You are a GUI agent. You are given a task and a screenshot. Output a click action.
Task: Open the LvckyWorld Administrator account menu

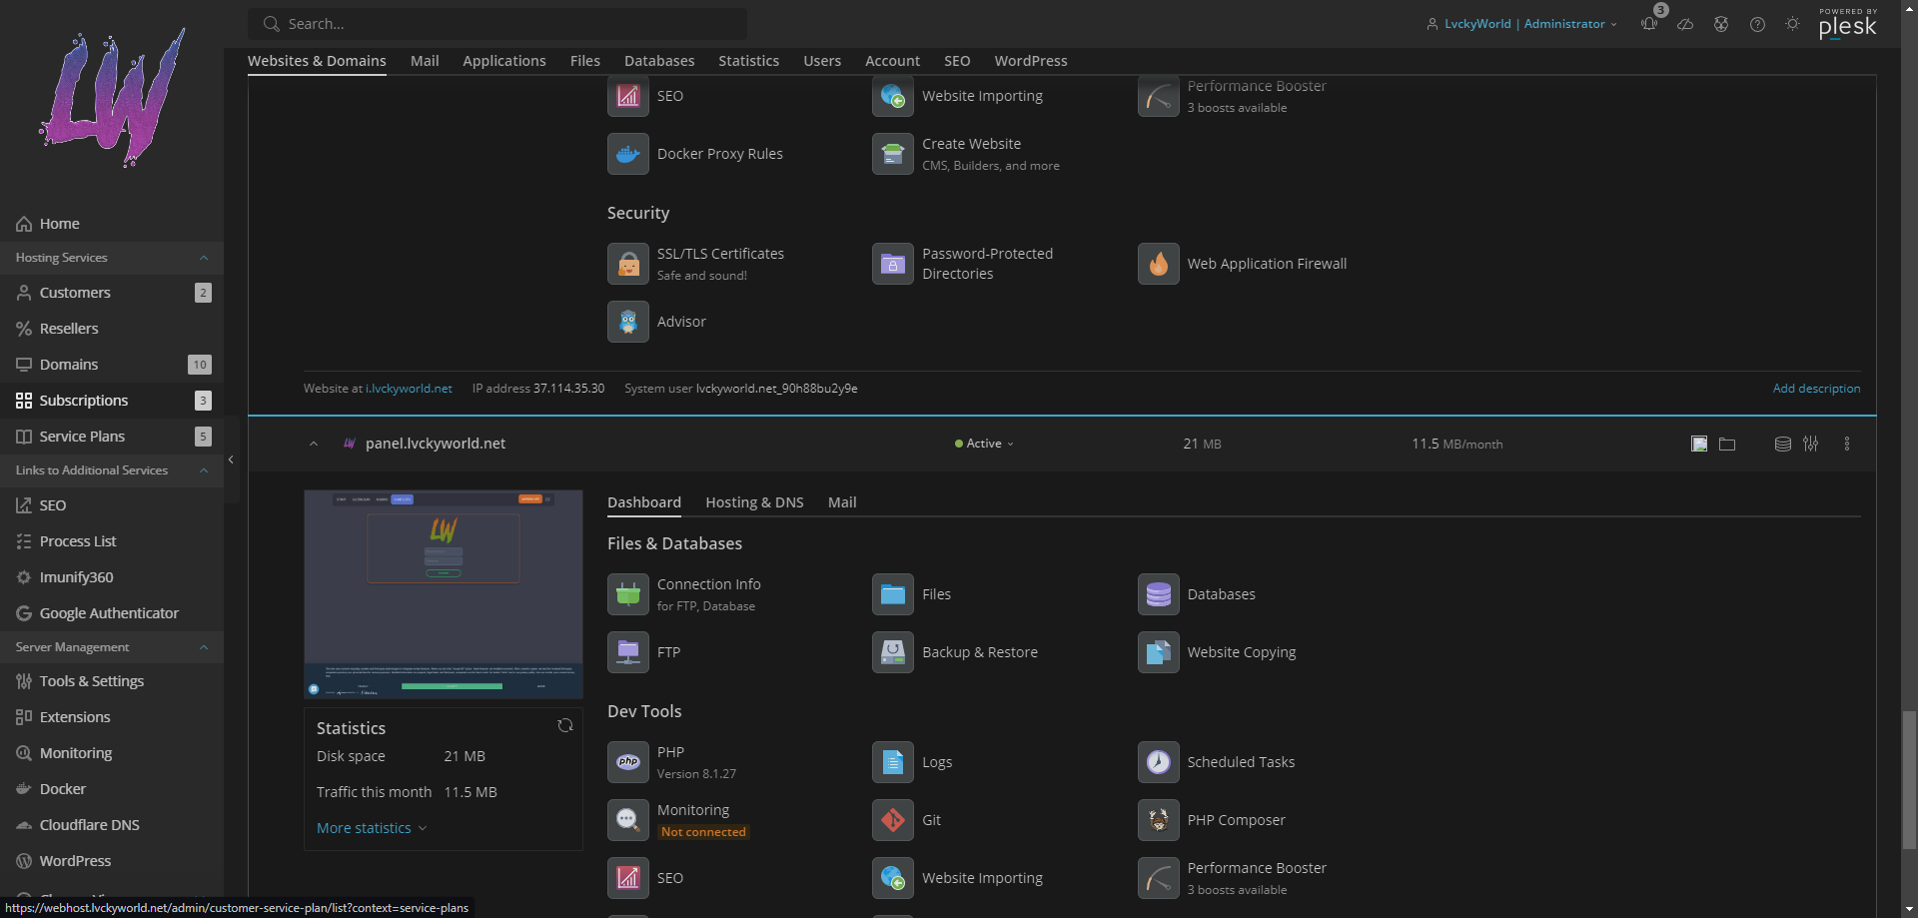click(1521, 24)
